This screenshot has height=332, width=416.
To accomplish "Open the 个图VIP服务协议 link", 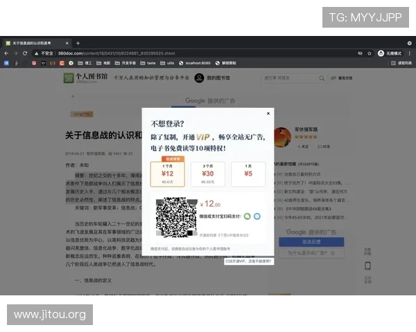I will [x=234, y=235].
